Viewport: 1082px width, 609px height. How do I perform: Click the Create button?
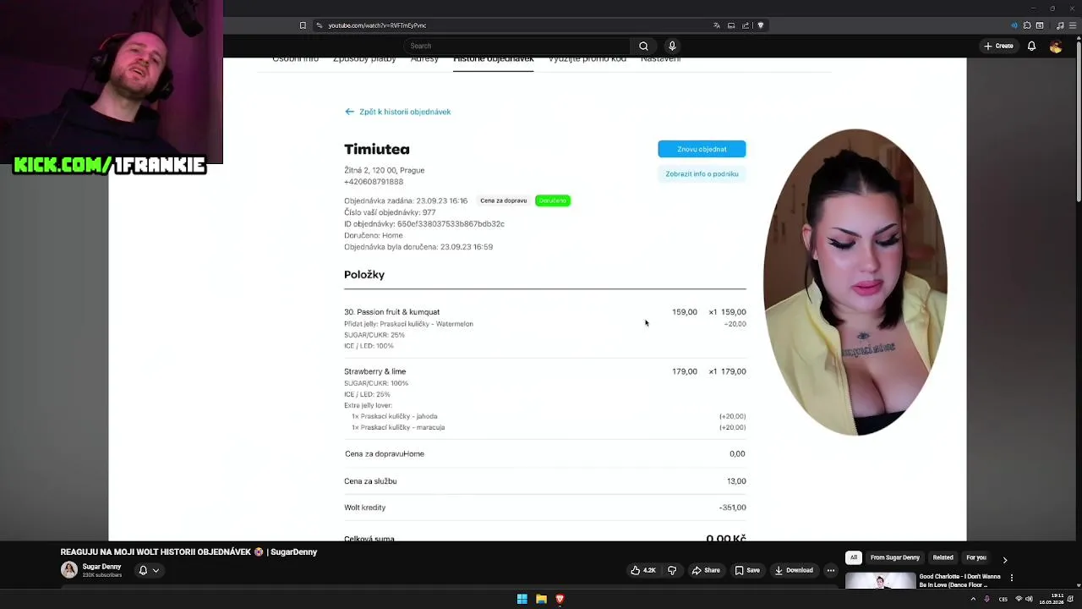coord(998,46)
